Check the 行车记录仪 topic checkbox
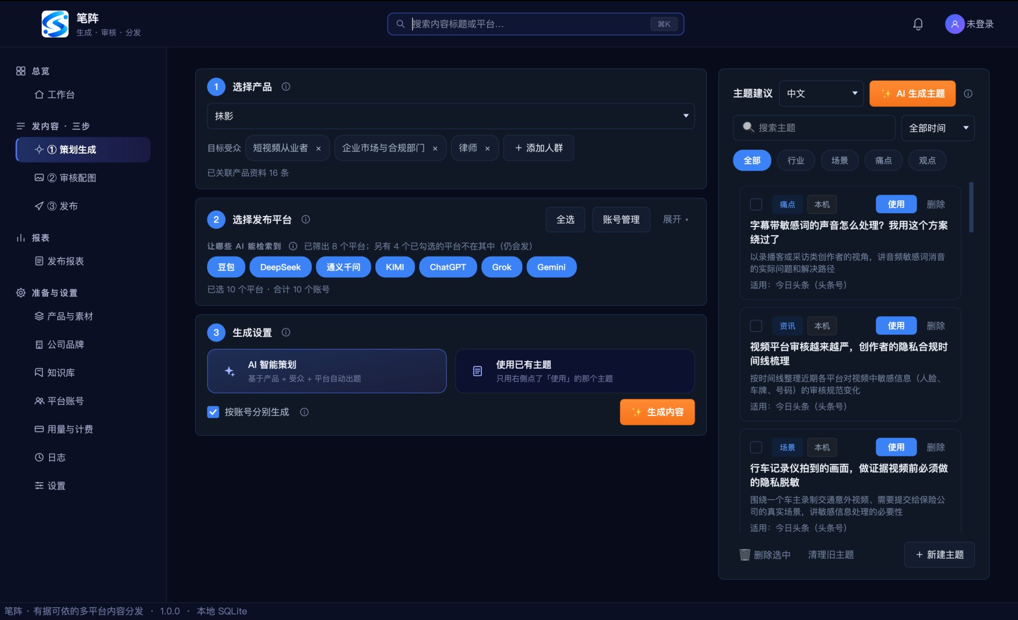The width and height of the screenshot is (1018, 620). tap(756, 447)
